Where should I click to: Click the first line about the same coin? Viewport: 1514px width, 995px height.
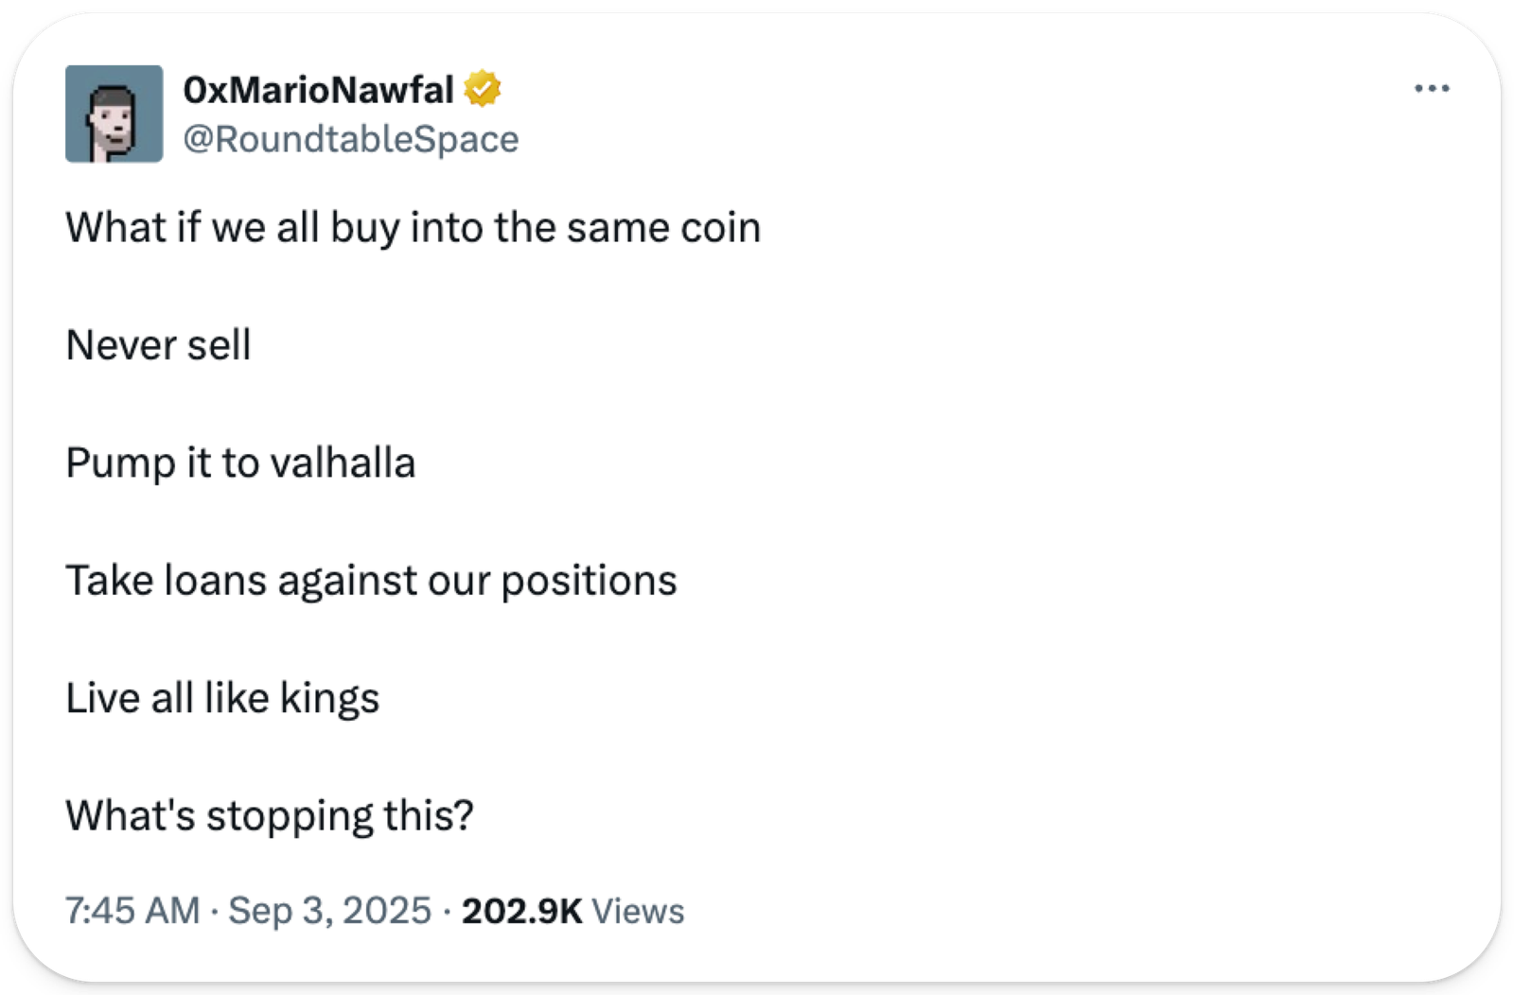pos(413,228)
